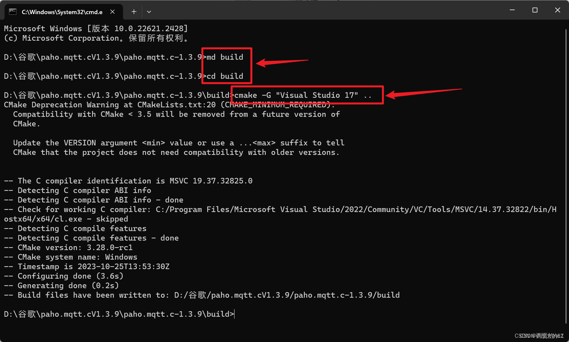Click the 'CMake version: 3.28.0-rc1' line
Screen dimensions: 569x342
pyautogui.click(x=68, y=247)
